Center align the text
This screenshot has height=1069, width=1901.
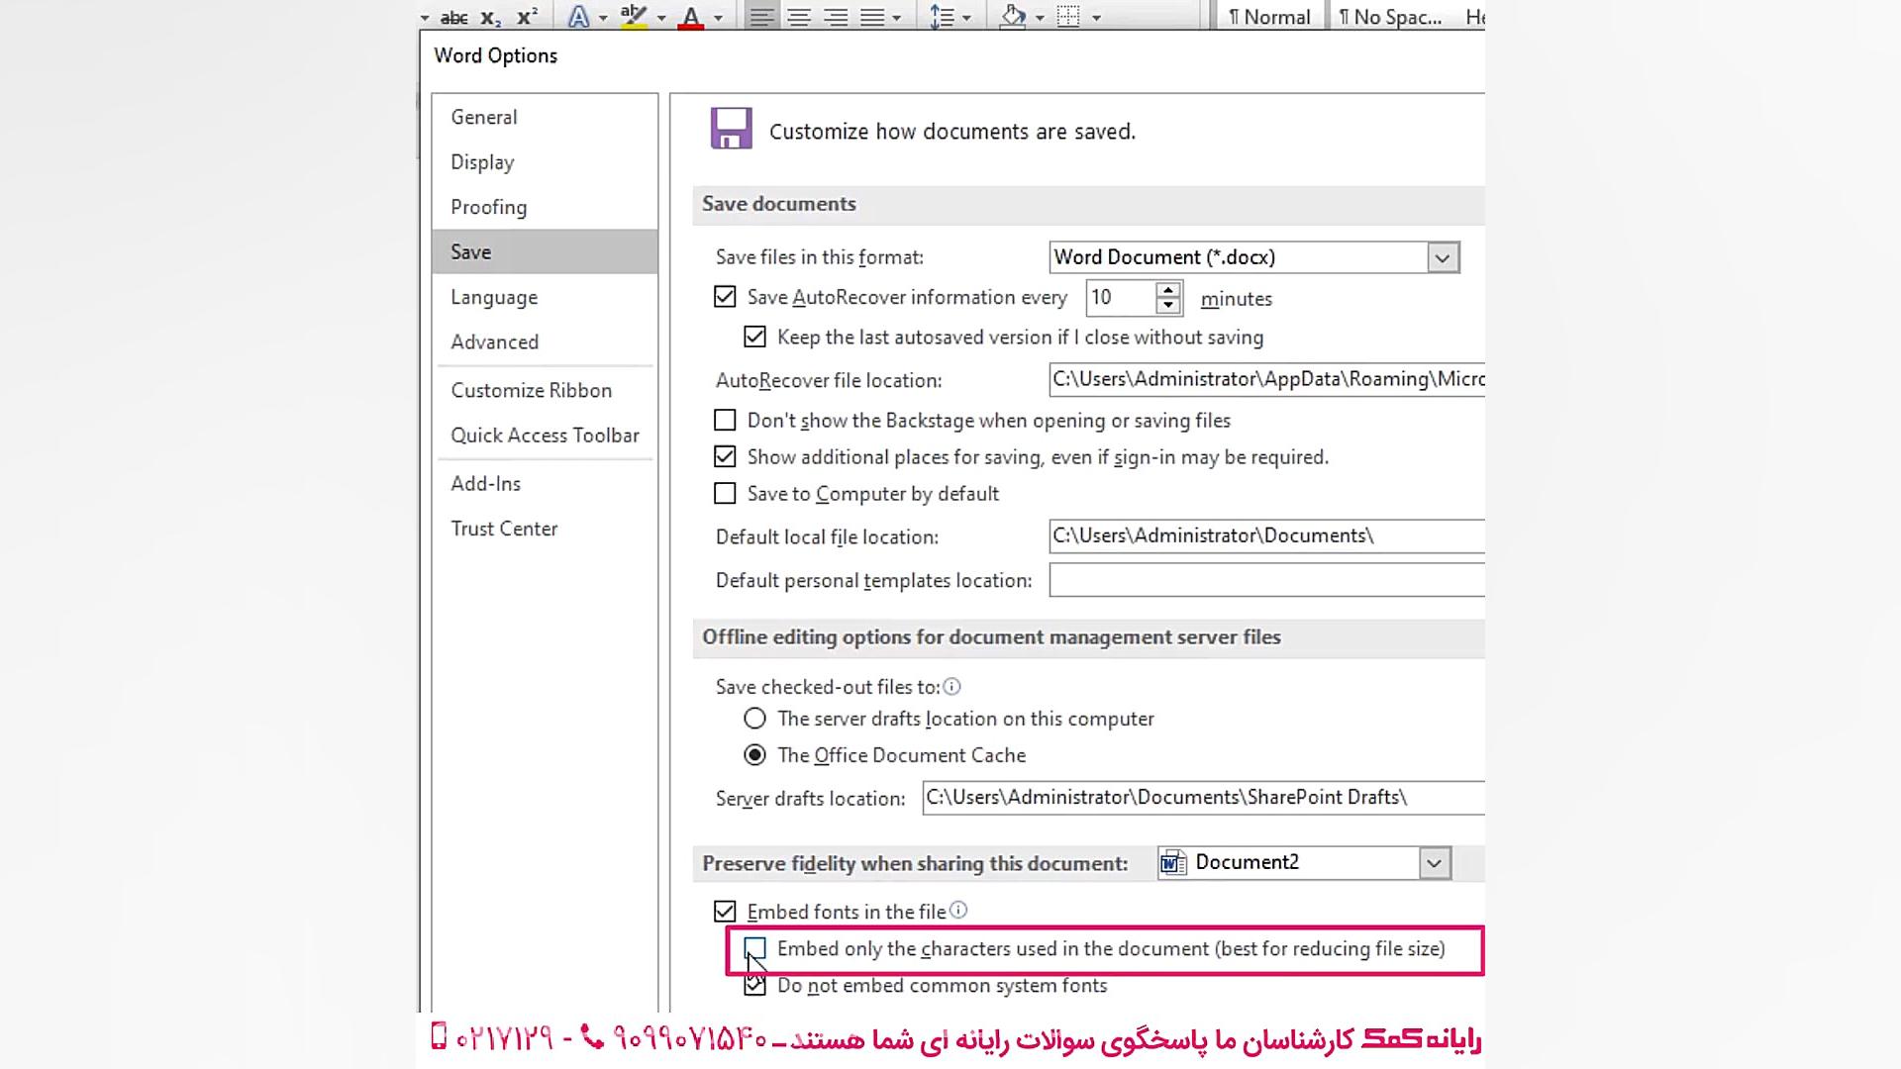(799, 17)
